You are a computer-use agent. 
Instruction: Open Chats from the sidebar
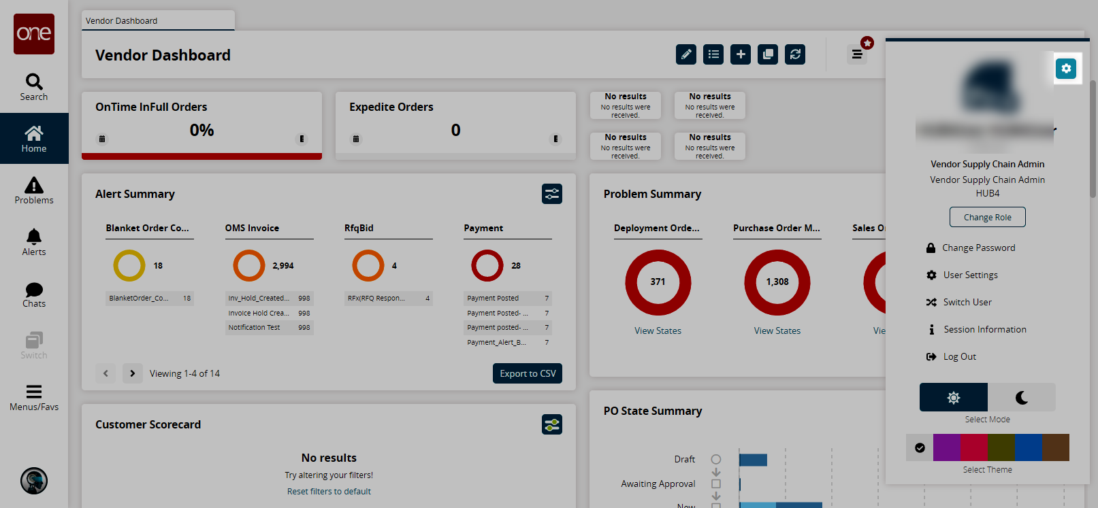coord(34,294)
